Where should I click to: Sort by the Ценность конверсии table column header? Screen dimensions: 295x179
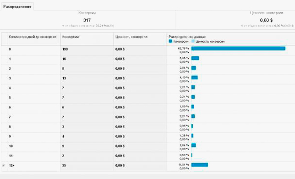[131, 37]
